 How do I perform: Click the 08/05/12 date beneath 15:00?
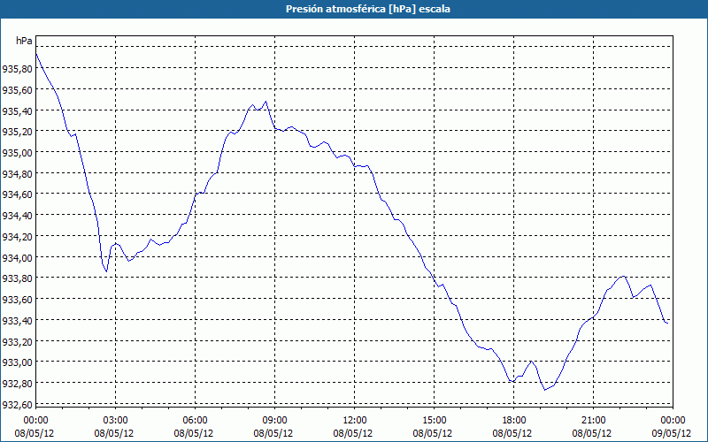pyautogui.click(x=433, y=433)
